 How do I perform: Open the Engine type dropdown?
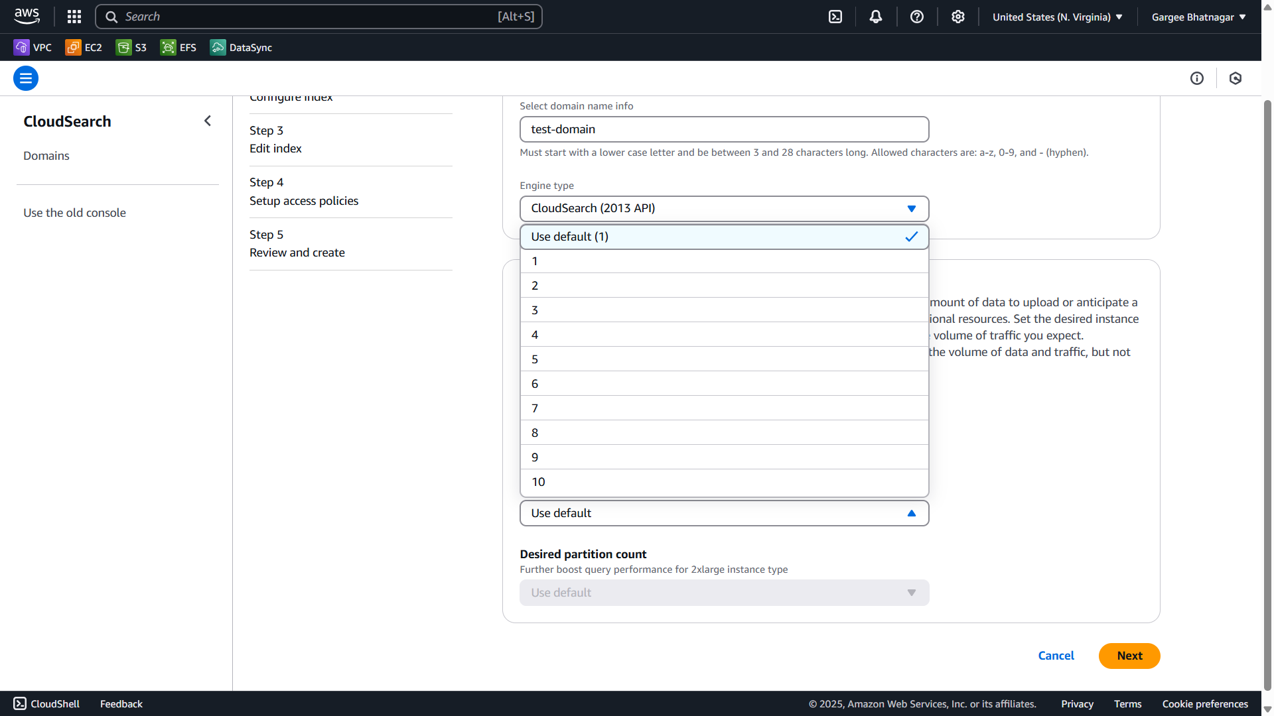click(724, 208)
